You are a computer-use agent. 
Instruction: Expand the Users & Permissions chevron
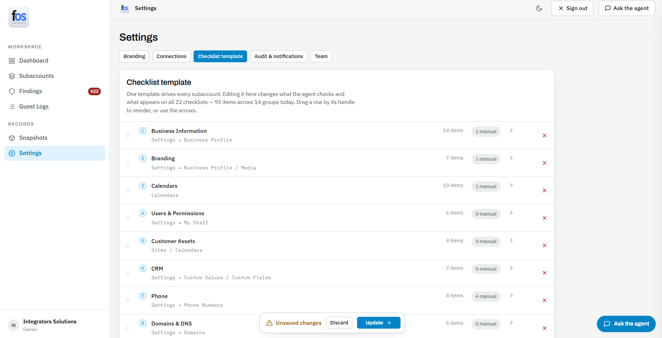coord(511,213)
